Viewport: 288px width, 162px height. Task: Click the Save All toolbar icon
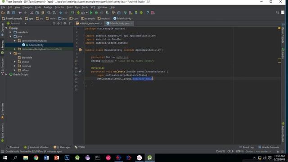click(x=8, y=13)
